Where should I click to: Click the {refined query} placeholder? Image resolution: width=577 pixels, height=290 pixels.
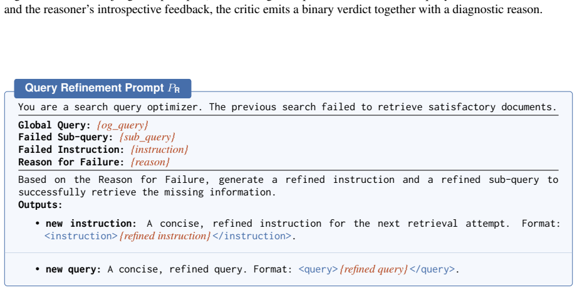pyautogui.click(x=373, y=269)
